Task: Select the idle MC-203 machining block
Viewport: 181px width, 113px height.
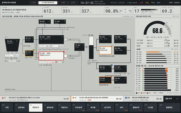Action: click(x=105, y=50)
